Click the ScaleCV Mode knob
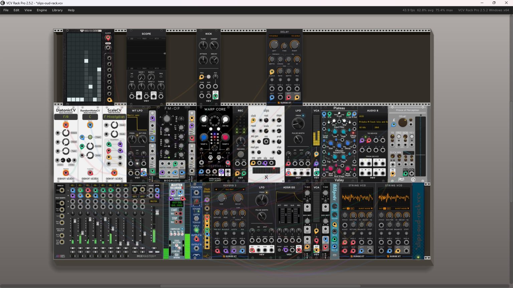 [114, 134]
